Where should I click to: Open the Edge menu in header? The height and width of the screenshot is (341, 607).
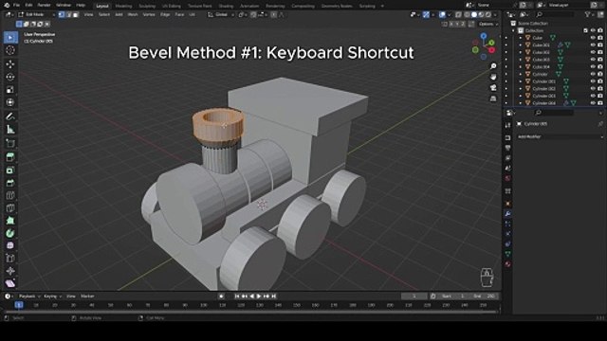point(165,15)
